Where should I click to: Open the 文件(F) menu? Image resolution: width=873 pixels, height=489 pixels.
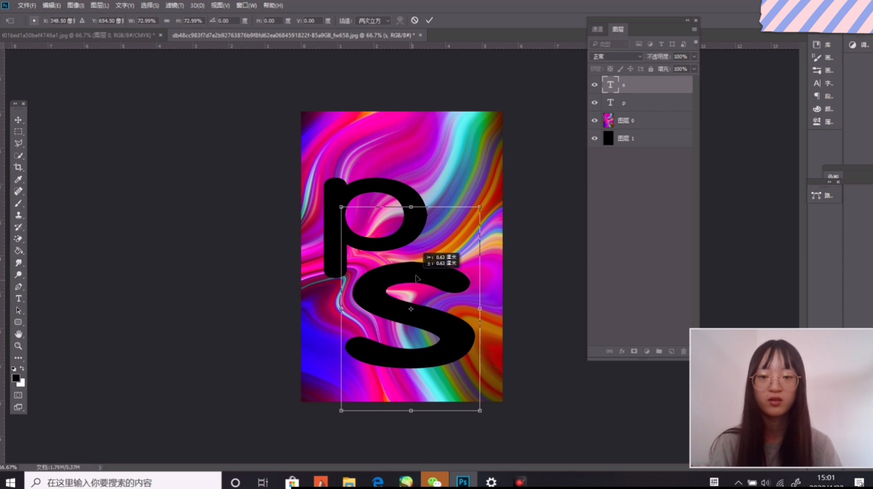point(27,5)
